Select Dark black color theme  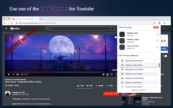(x=139, y=61)
